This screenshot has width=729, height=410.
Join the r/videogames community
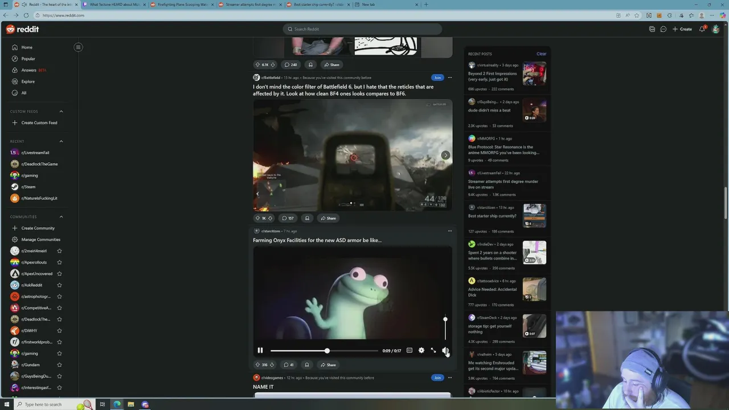(x=437, y=378)
